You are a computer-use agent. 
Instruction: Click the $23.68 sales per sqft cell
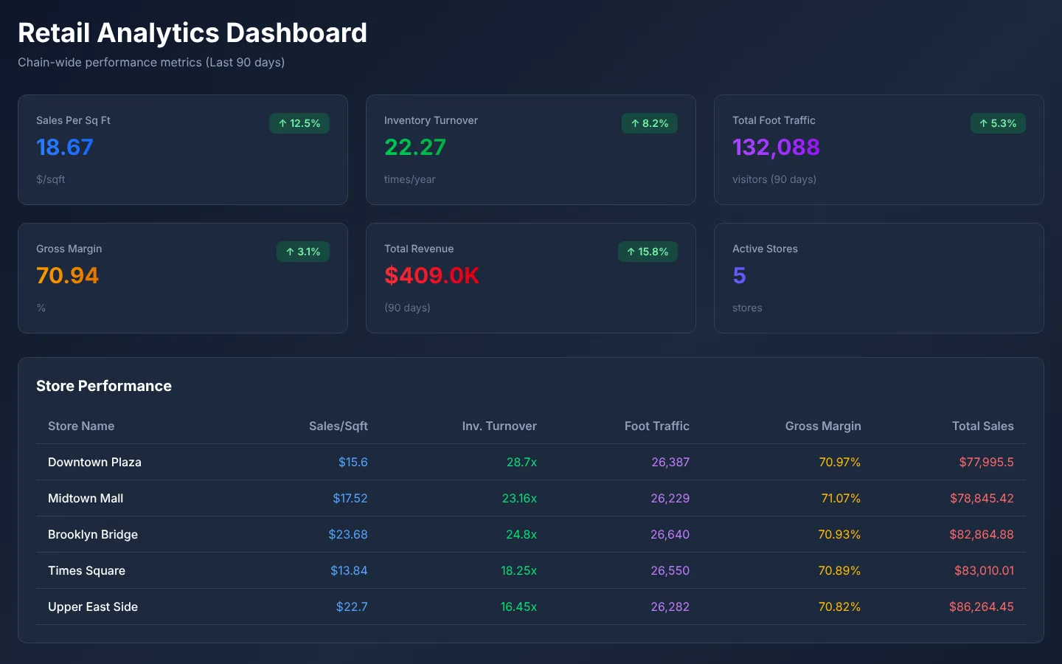(x=348, y=534)
